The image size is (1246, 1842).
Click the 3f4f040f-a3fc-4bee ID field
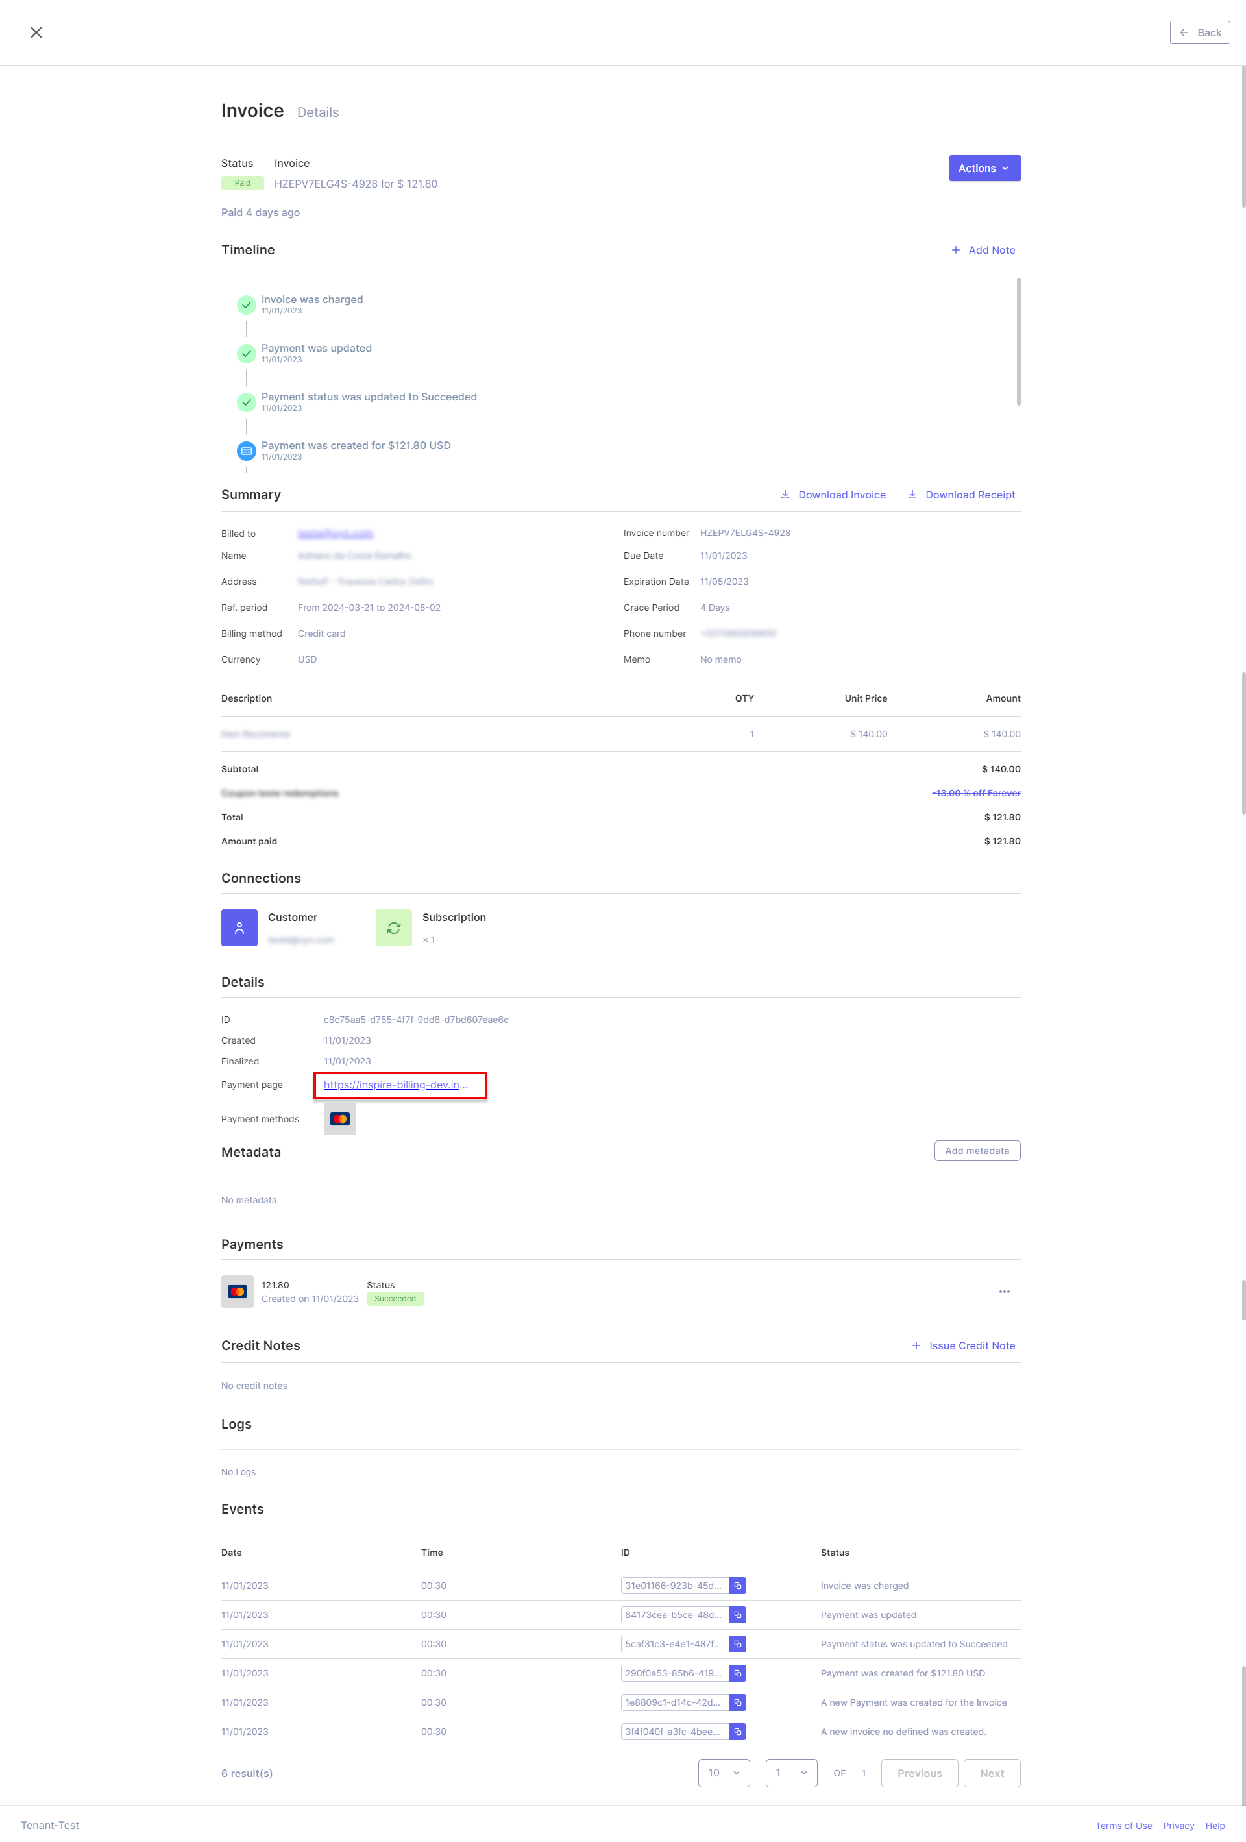(675, 1732)
